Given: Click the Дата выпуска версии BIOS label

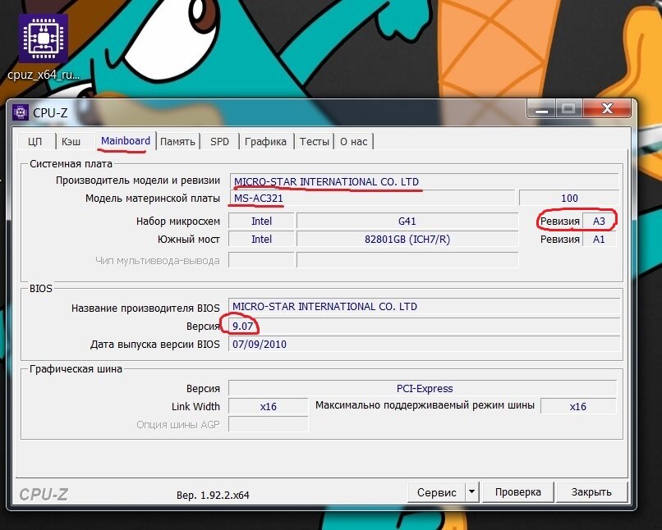Looking at the screenshot, I should pos(155,345).
